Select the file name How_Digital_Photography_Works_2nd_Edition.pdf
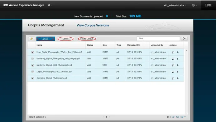Viewport: 217px width, 122px height. (59, 52)
